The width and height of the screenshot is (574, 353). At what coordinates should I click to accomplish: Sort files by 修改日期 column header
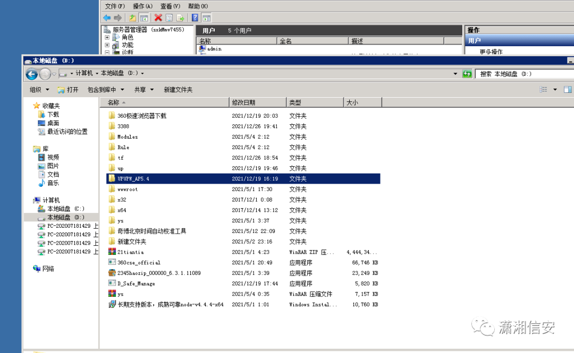258,102
